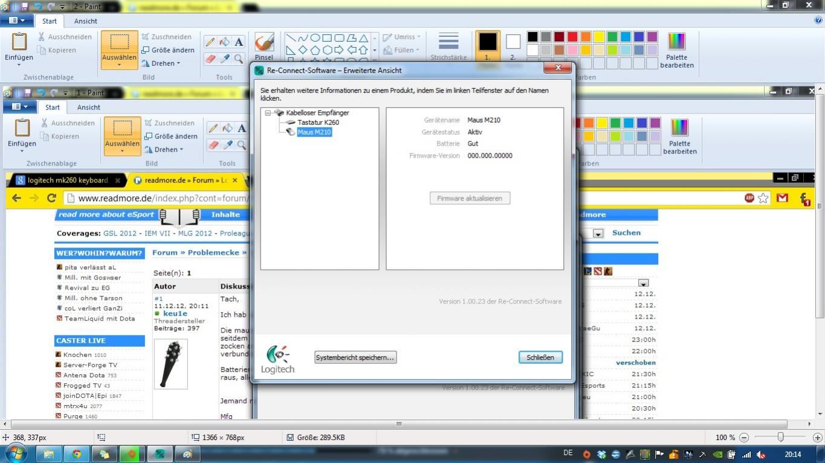Viewport: 825px width, 463px height.
Task: Click the Strichstärke line width icon in 2 - Paint
Action: [448, 42]
